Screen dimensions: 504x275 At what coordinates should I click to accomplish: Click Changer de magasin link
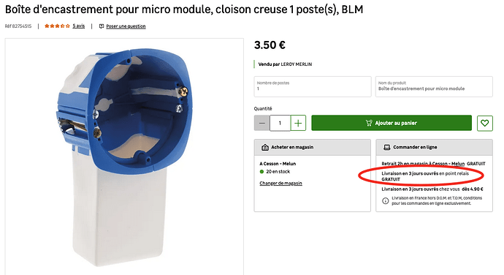point(280,184)
